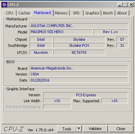
Task: Open the About tab
Action: pyautogui.click(x=122, y=13)
